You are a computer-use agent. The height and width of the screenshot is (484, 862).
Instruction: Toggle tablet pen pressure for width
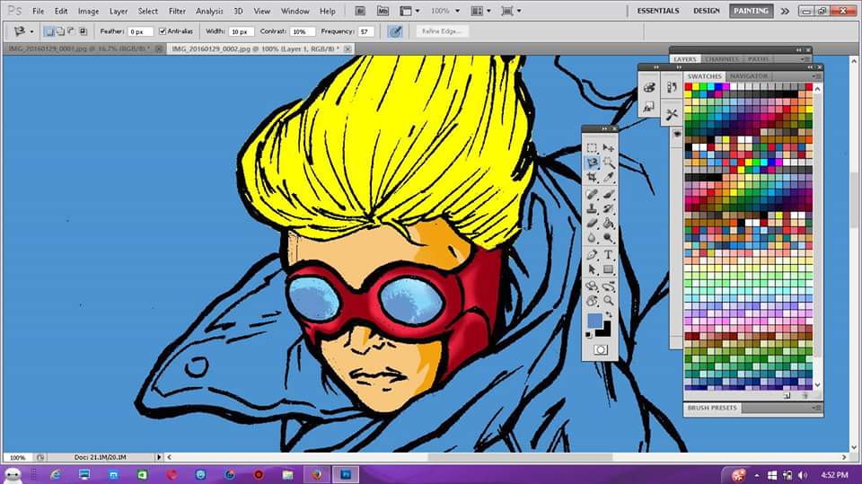[395, 31]
